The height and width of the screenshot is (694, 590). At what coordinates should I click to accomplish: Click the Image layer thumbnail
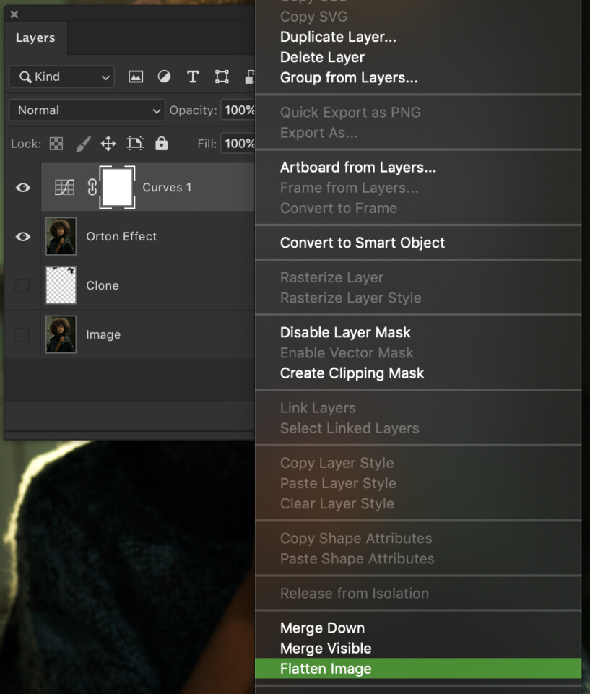click(61, 334)
